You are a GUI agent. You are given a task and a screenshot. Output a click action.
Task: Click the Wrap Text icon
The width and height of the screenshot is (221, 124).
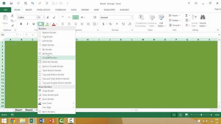click(x=95, y=17)
